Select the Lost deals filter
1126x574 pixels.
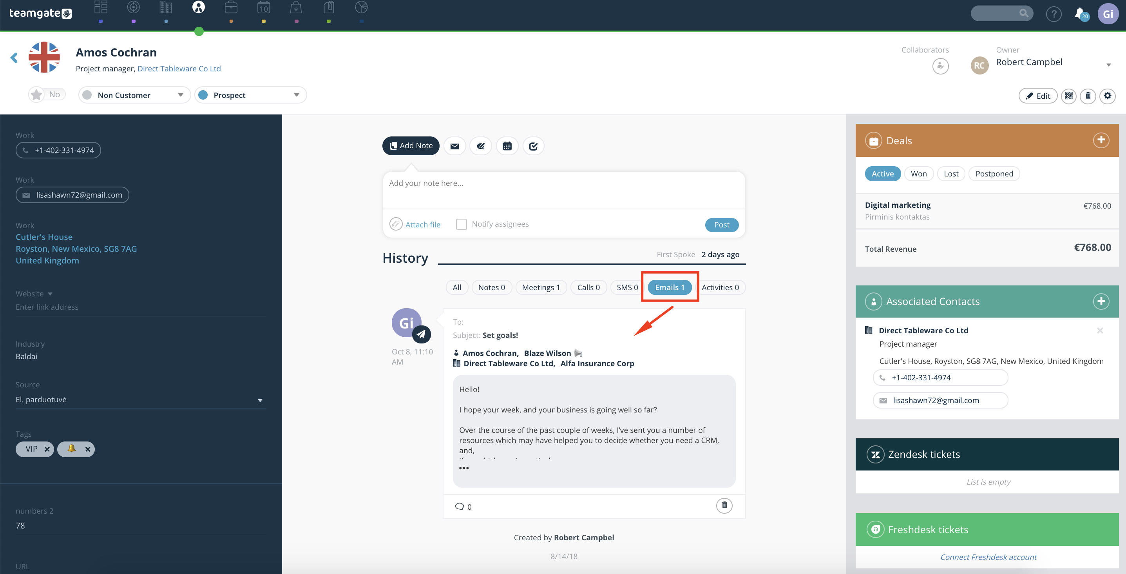(x=951, y=174)
